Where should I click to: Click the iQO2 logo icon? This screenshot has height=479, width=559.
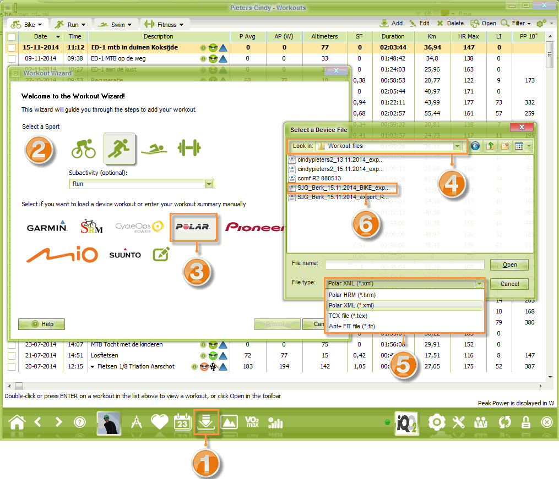click(x=406, y=423)
